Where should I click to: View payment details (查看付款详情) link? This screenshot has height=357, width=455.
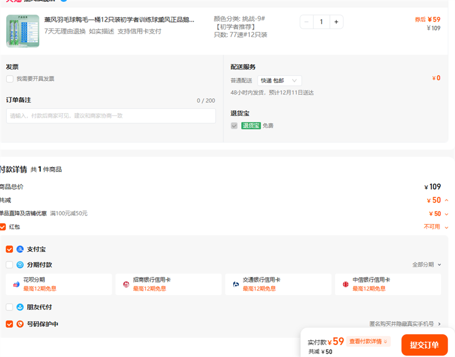pos(368,342)
